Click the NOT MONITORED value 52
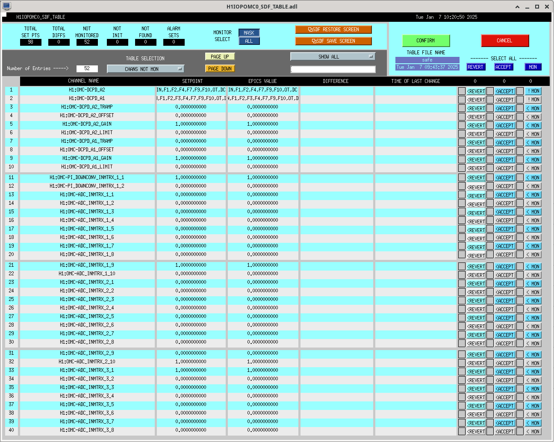 point(87,42)
